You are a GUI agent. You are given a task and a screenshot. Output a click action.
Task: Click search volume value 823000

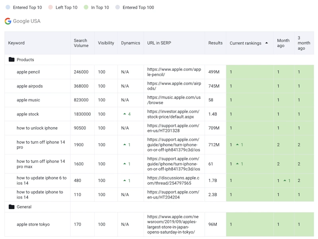pyautogui.click(x=81, y=100)
